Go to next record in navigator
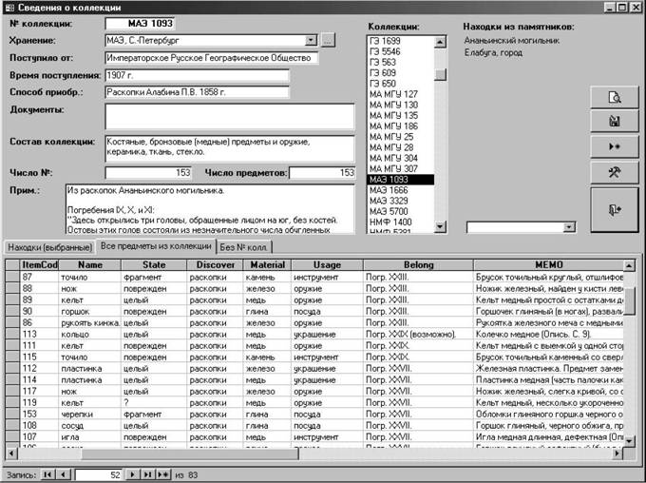Screen dimensions: 646x483 132,474
